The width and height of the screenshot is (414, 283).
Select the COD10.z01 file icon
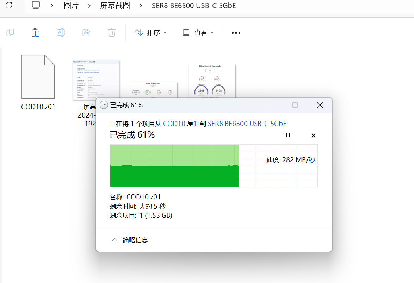point(38,77)
